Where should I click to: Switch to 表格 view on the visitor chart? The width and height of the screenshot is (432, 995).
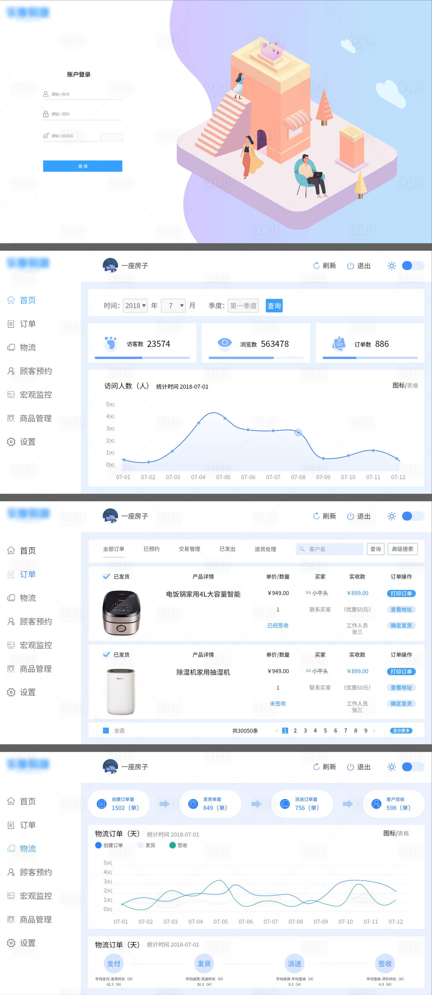click(413, 386)
